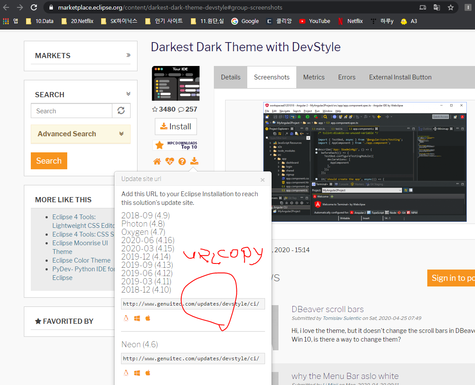Click the orange question mark help icon
Viewport: 475px width, 385px height.
(182, 161)
